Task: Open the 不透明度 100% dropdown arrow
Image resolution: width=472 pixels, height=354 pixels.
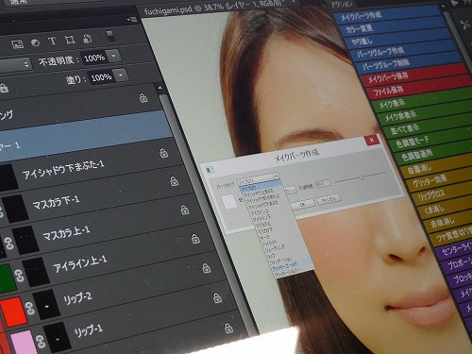Action: point(113,56)
